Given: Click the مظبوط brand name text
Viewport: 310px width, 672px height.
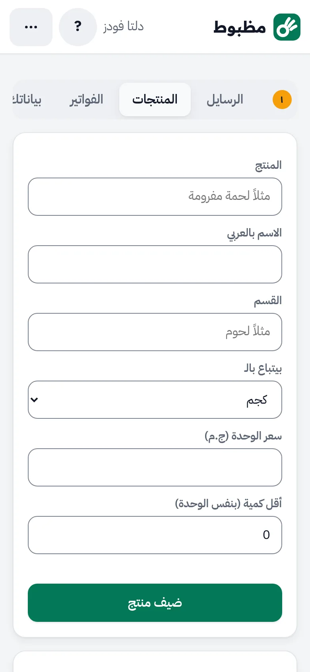Looking at the screenshot, I should 240,27.
